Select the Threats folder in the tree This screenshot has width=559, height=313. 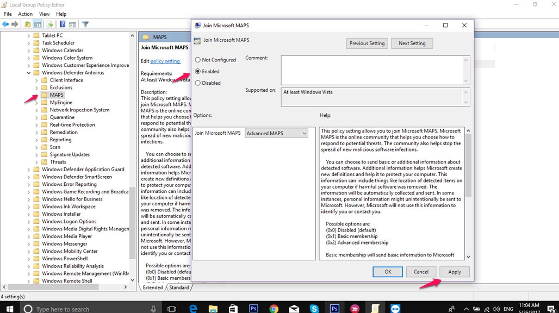coord(58,162)
